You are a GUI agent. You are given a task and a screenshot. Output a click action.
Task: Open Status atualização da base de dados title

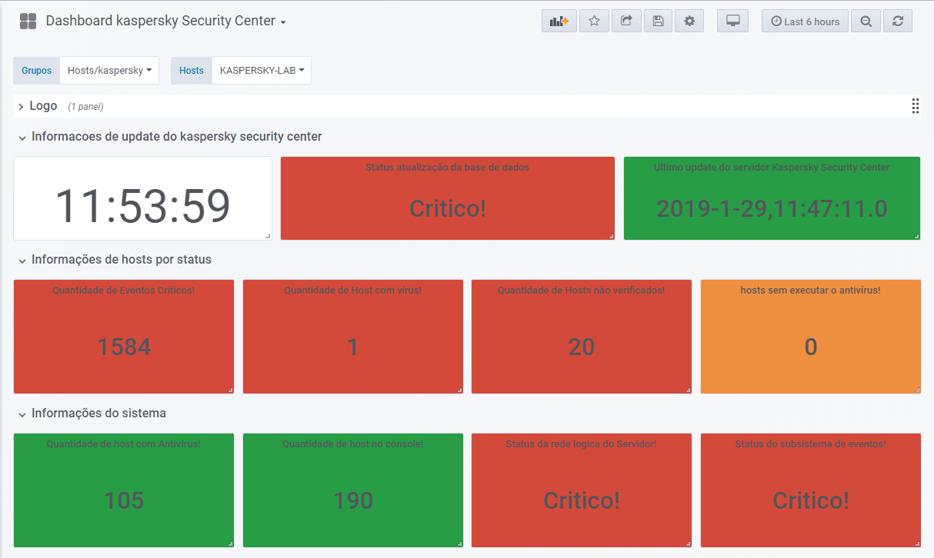(447, 167)
